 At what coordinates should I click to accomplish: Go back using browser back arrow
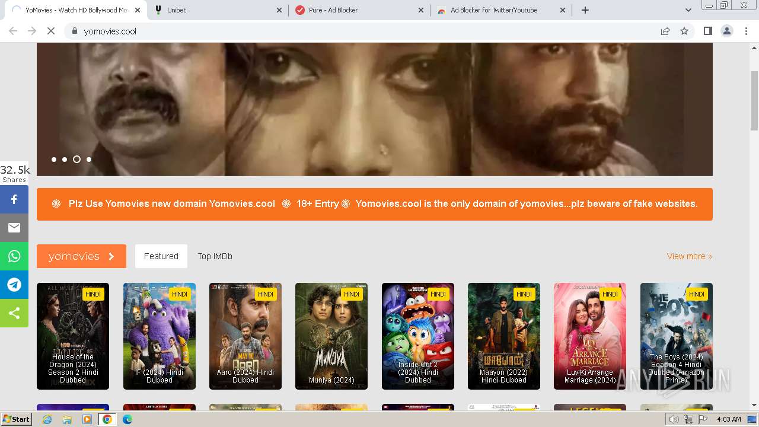(13, 31)
